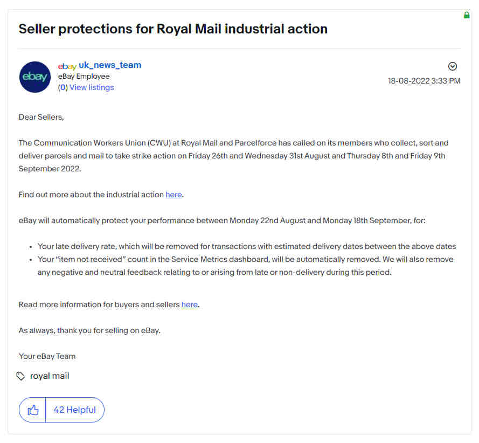This screenshot has width=479, height=443.
Task: Click the 'Your eBay Team' signature
Action: tap(47, 356)
